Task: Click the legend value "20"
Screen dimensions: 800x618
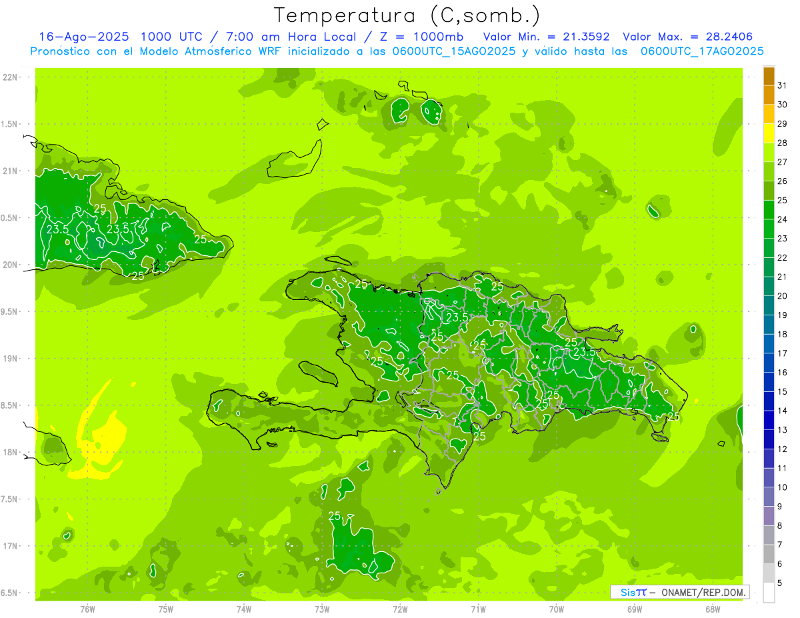Action: point(783,296)
